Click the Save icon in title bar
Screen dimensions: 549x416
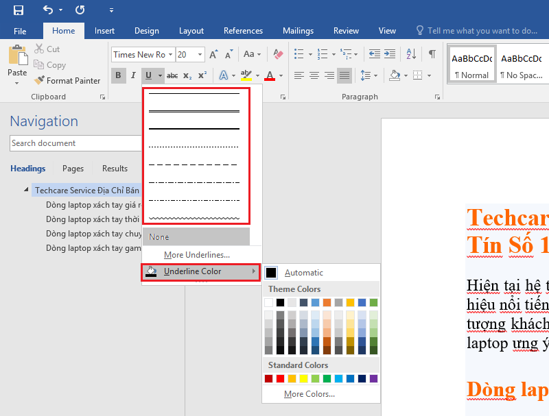click(x=19, y=10)
